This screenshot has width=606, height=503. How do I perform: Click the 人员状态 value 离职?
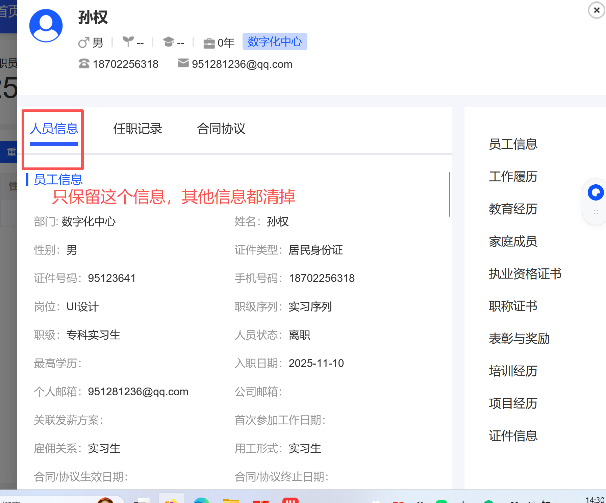click(x=300, y=335)
